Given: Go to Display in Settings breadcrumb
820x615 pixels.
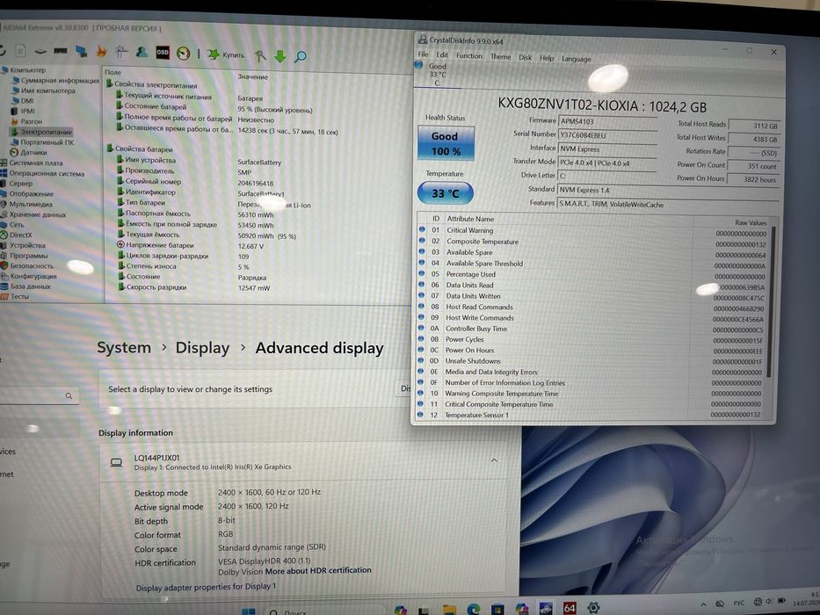Looking at the screenshot, I should (x=202, y=348).
